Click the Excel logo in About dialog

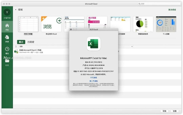click(x=94, y=44)
